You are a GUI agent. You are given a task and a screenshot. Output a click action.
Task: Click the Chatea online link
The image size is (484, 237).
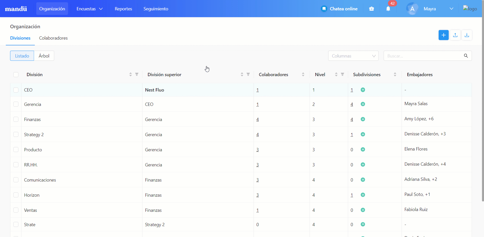(x=344, y=9)
